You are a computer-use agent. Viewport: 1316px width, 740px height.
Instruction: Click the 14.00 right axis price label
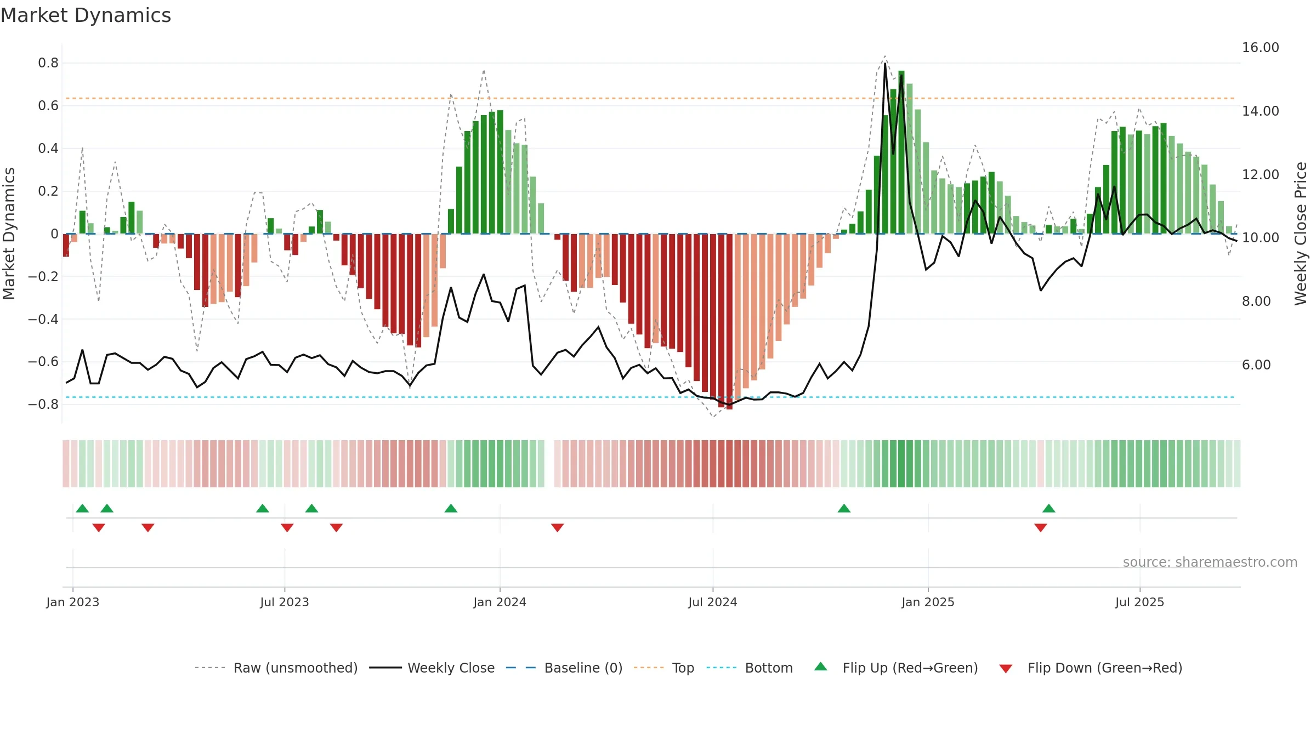click(1261, 111)
